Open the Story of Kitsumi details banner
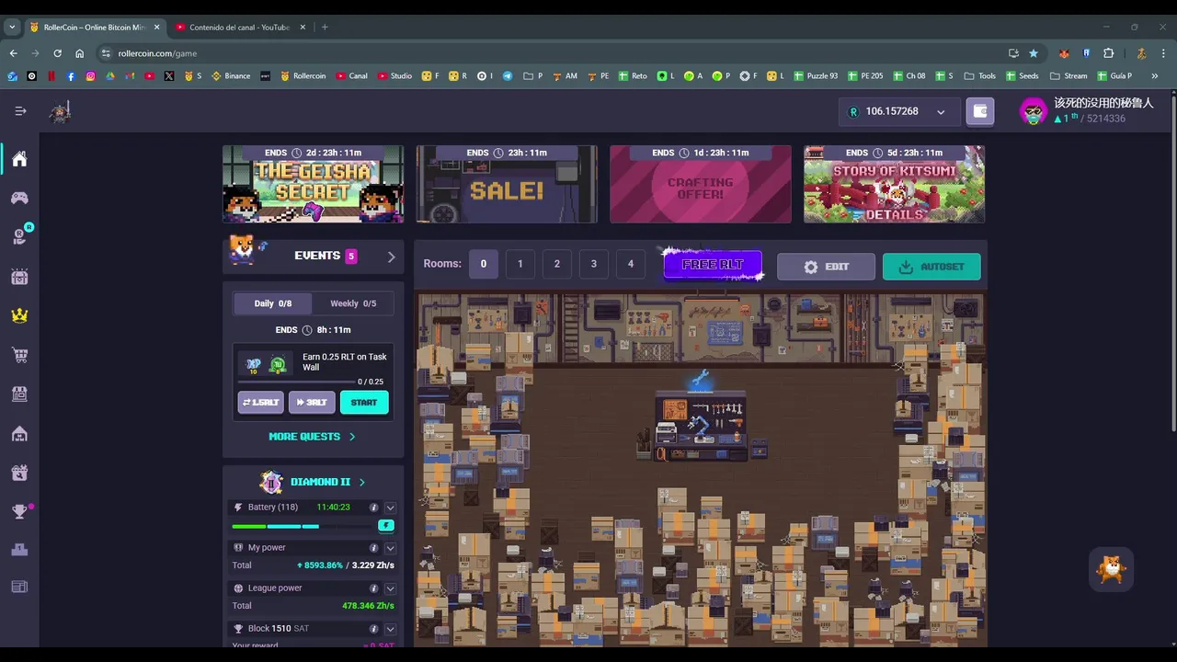Image resolution: width=1177 pixels, height=662 pixels. point(895,184)
